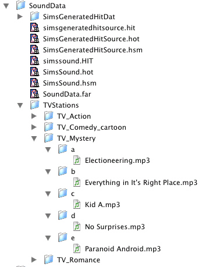
Task: Click the simsgeneratedhitsource.hit file icon
Action: click(35, 27)
